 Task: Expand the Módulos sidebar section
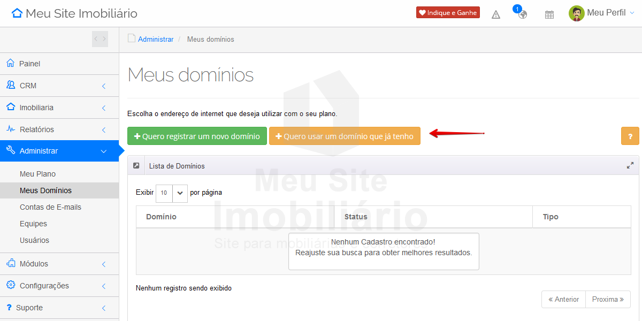[59, 264]
